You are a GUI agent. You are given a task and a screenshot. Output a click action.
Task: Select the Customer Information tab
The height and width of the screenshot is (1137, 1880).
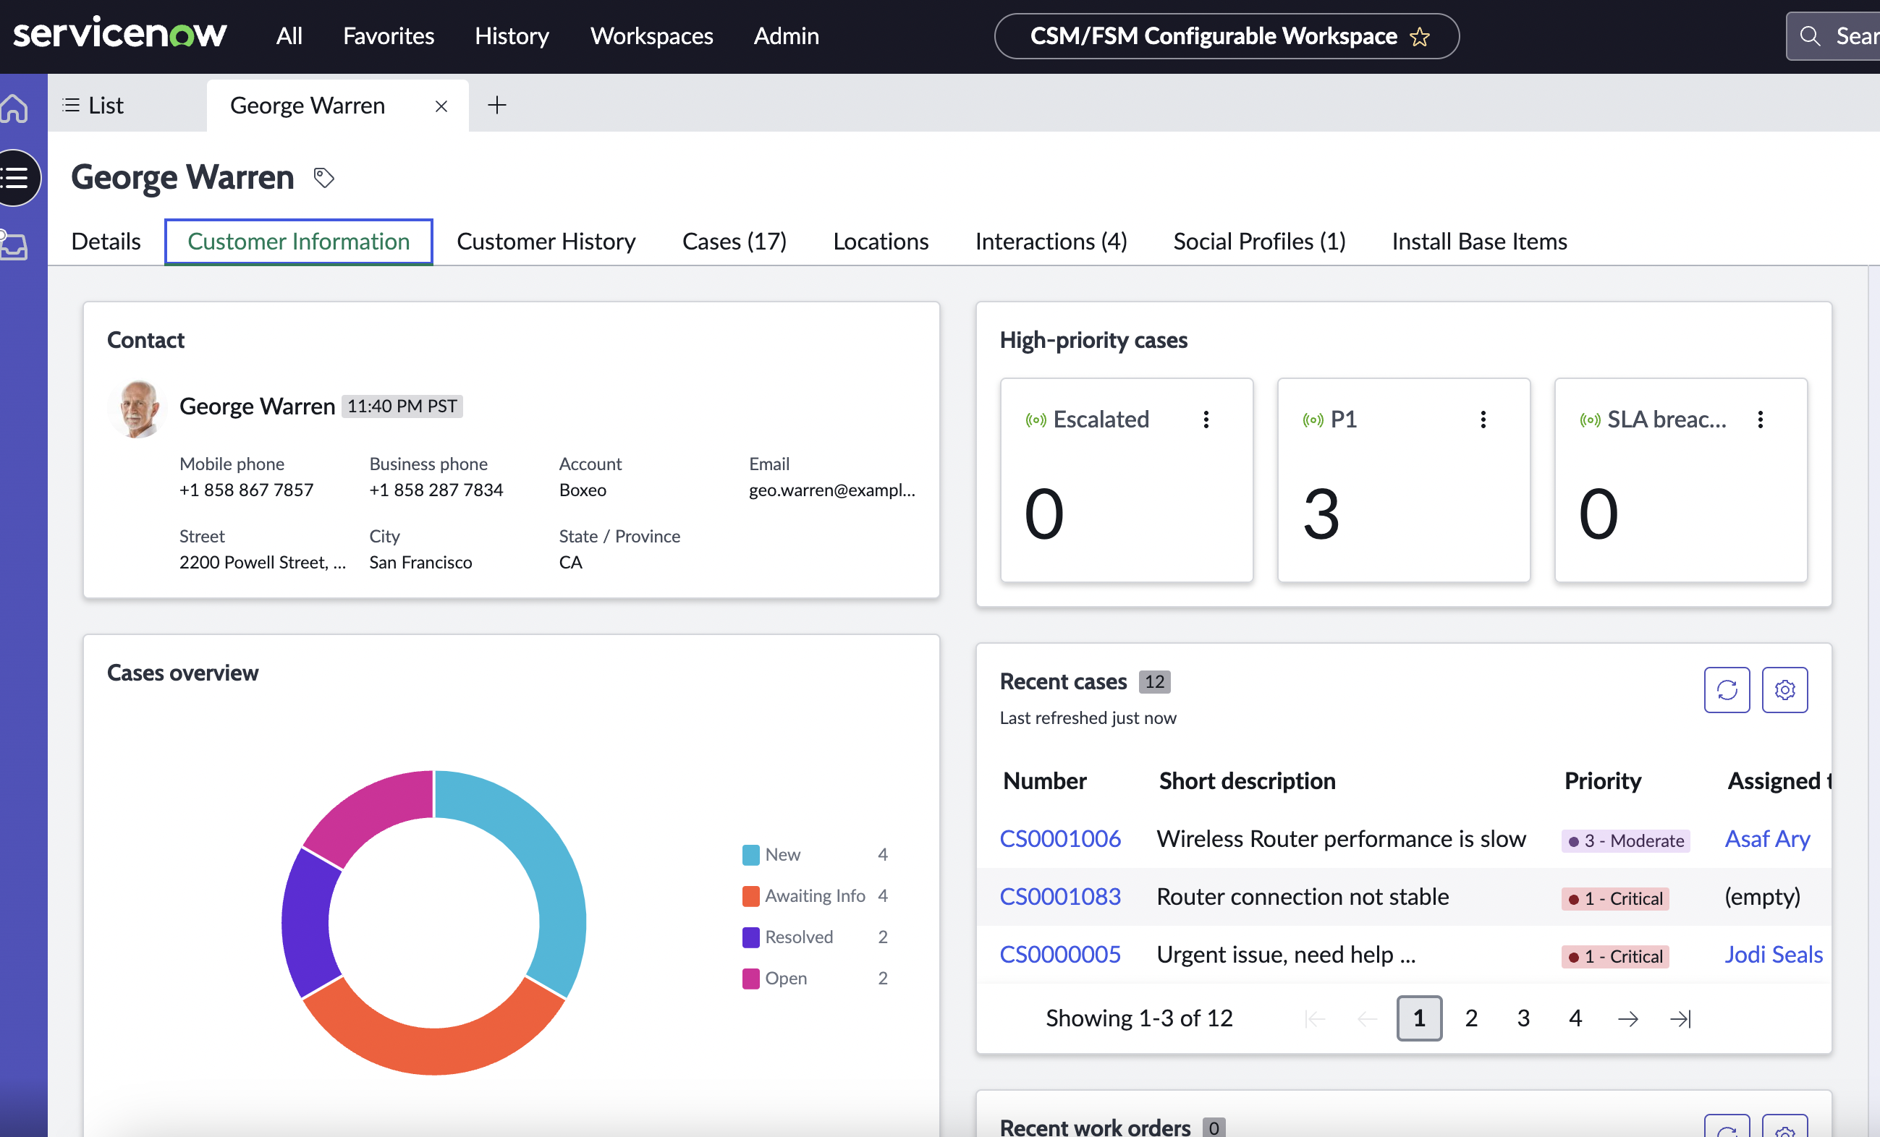click(298, 242)
